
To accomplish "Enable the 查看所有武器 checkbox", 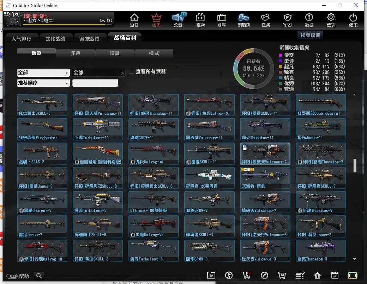I will 131,72.
